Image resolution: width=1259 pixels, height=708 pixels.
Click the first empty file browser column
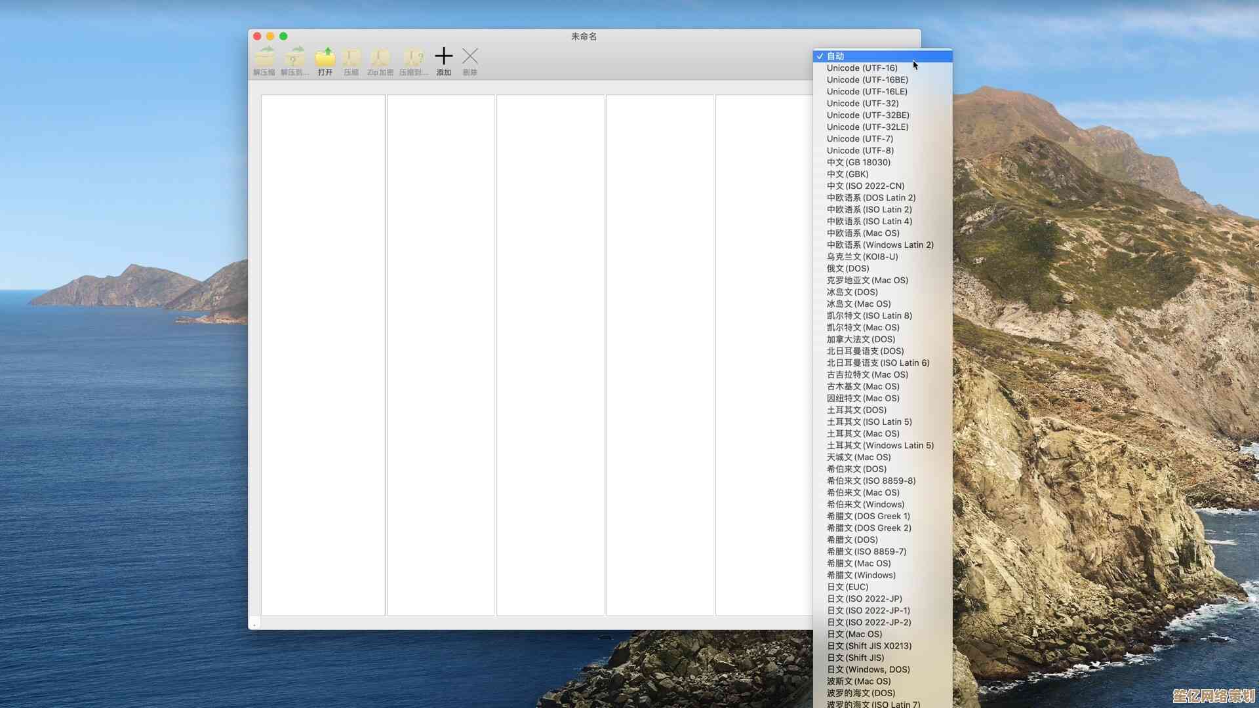pyautogui.click(x=323, y=354)
